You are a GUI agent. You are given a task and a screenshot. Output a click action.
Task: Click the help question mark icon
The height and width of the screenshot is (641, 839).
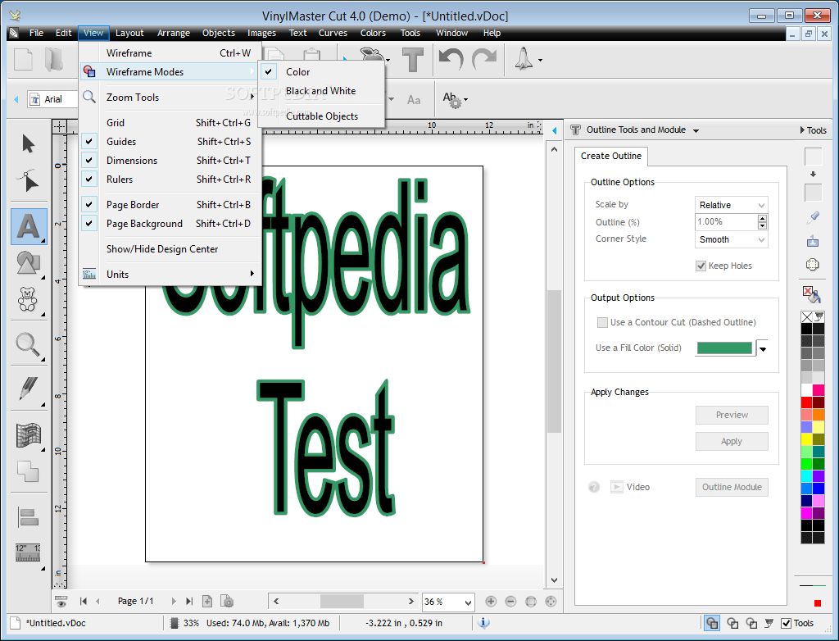(594, 487)
